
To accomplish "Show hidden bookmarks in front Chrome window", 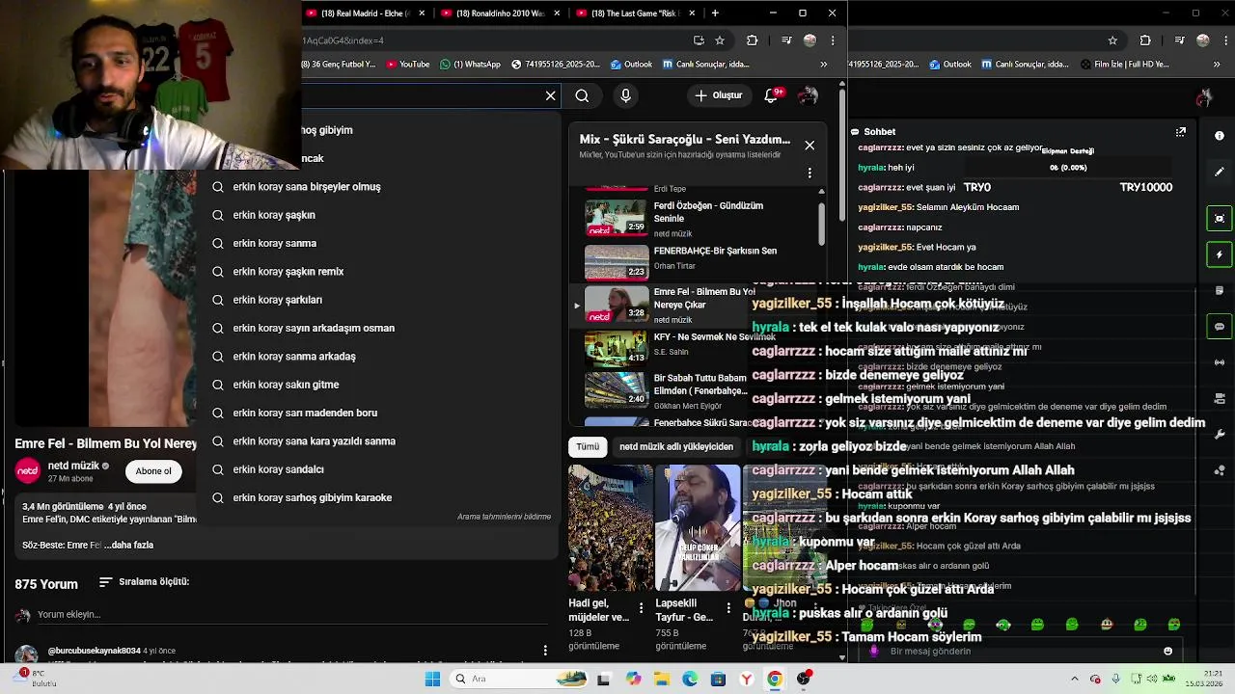I will 823,65.
